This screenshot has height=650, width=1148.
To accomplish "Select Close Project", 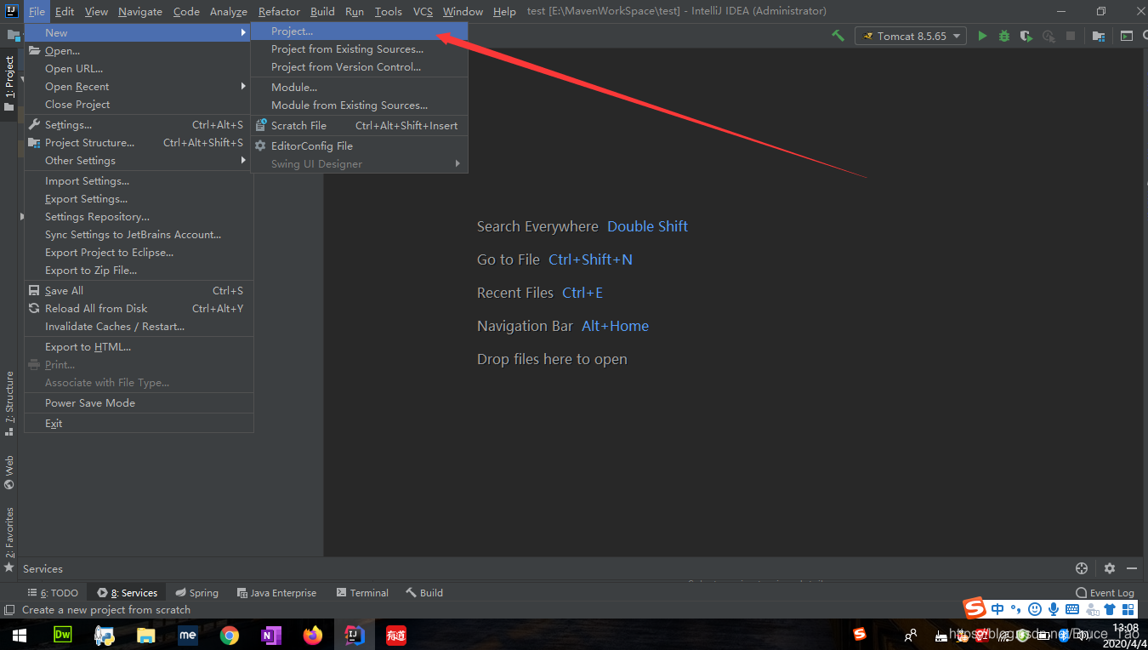I will tap(138, 104).
